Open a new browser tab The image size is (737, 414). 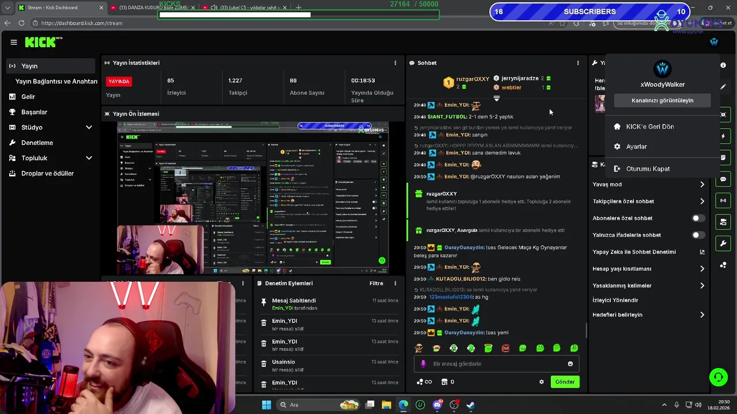pos(298,7)
